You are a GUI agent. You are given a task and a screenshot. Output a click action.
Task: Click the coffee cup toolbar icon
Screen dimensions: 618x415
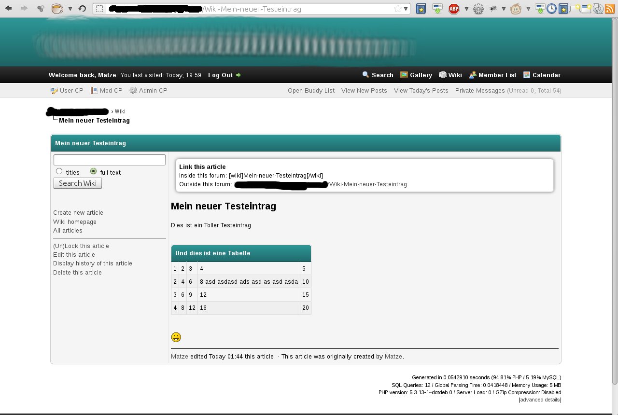[57, 8]
